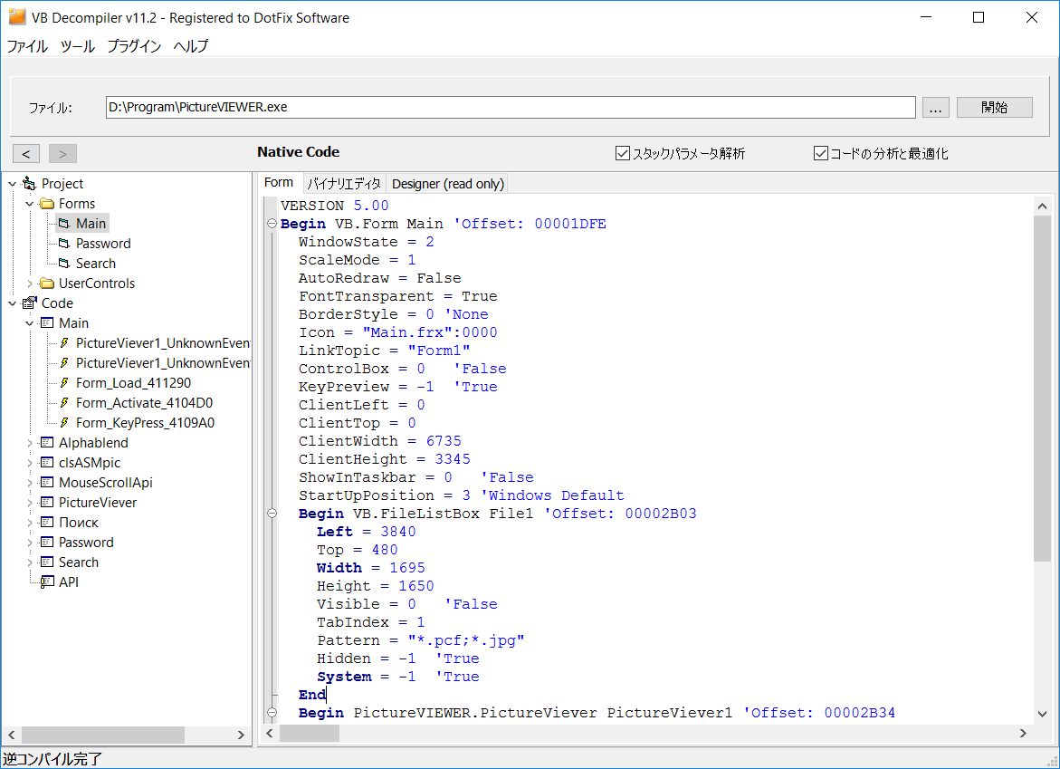Click the lightning icon for Form_Load_411290
This screenshot has height=769, width=1060.
64,383
